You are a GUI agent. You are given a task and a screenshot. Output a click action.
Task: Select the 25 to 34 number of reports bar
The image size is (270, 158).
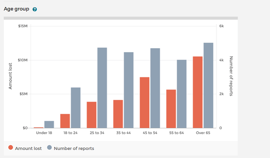pos(102,88)
